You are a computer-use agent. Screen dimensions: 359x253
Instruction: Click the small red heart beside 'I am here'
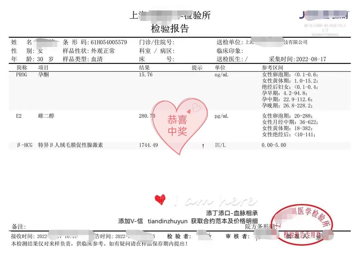160,199
